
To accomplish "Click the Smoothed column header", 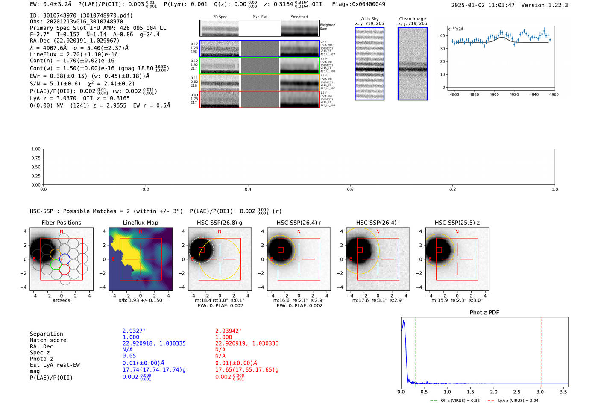I will coord(299,17).
